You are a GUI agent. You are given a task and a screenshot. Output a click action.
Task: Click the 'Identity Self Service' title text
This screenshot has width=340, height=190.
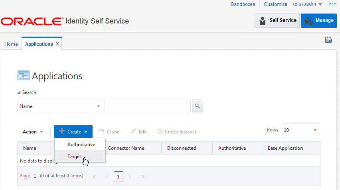97,21
